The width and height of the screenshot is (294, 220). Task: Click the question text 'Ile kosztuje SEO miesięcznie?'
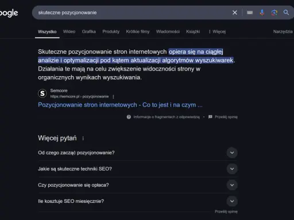[71, 201]
